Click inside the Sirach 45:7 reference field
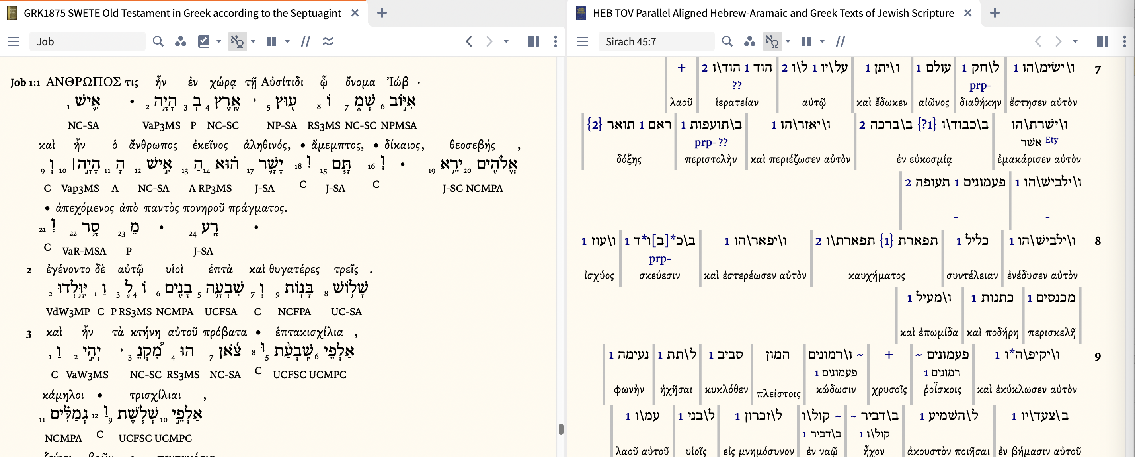 coord(656,41)
